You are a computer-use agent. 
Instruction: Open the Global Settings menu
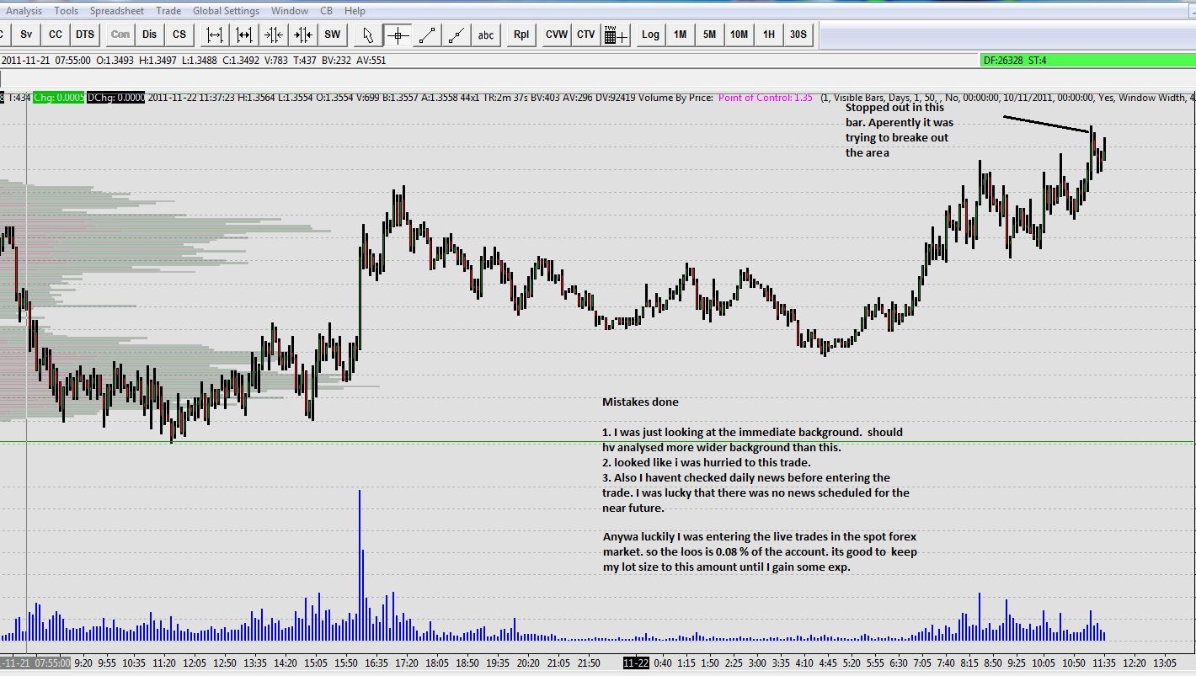point(226,11)
